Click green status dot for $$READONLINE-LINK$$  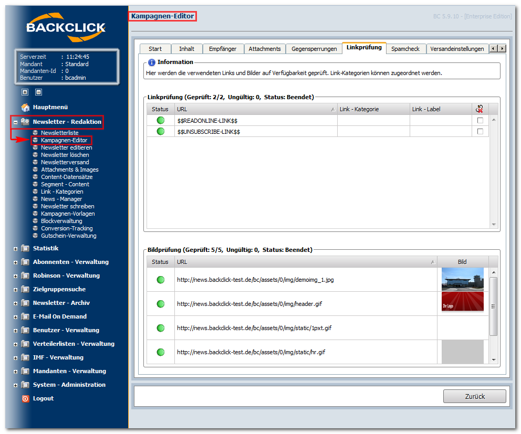point(161,121)
